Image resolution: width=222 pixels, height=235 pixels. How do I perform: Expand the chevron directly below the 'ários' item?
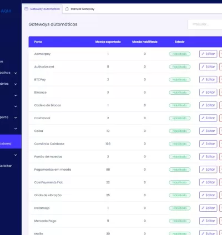pos(16,95)
